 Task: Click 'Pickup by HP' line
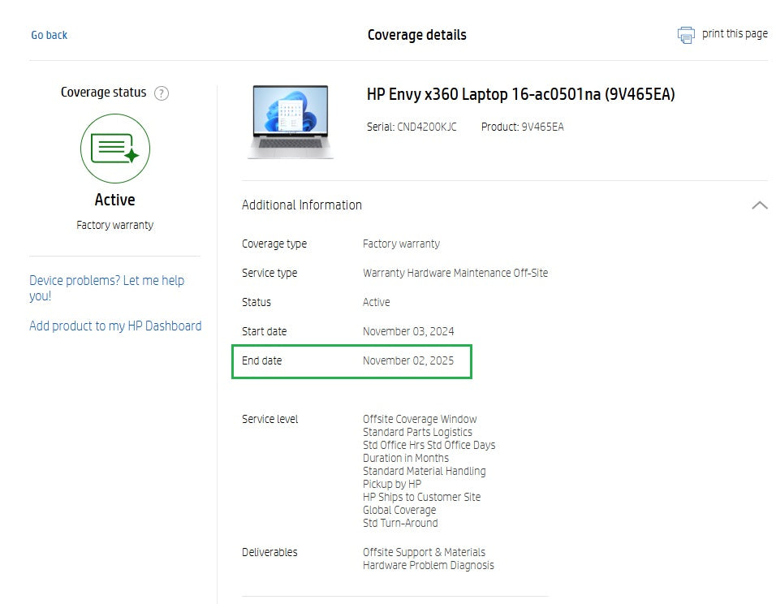click(x=392, y=484)
